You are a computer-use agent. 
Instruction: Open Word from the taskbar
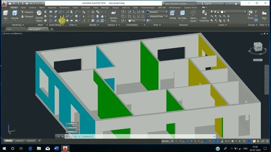point(56,148)
